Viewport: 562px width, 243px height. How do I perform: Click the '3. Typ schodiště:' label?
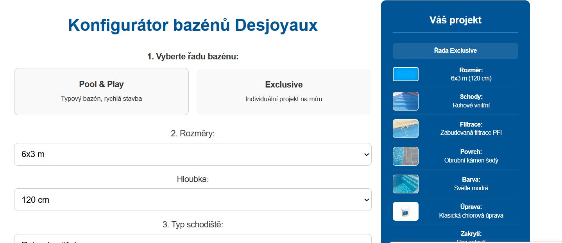[x=193, y=225]
